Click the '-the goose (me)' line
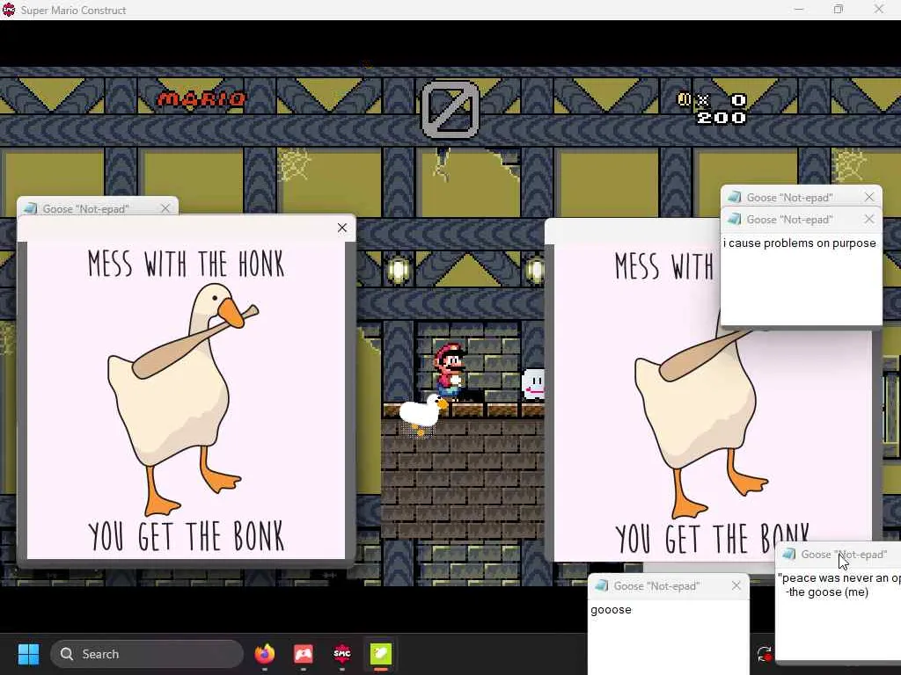901x675 pixels. pyautogui.click(x=827, y=592)
